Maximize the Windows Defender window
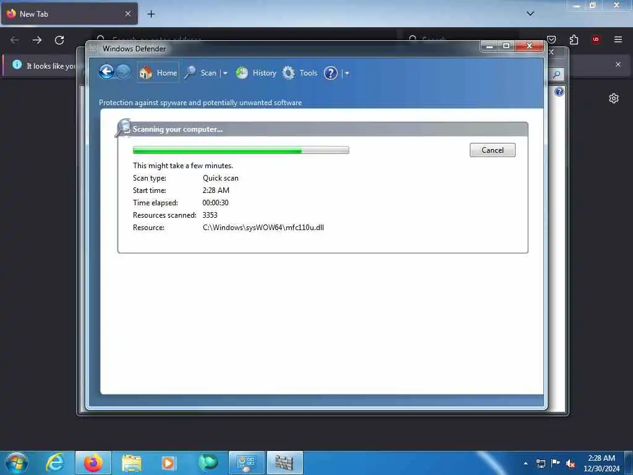 coord(506,46)
